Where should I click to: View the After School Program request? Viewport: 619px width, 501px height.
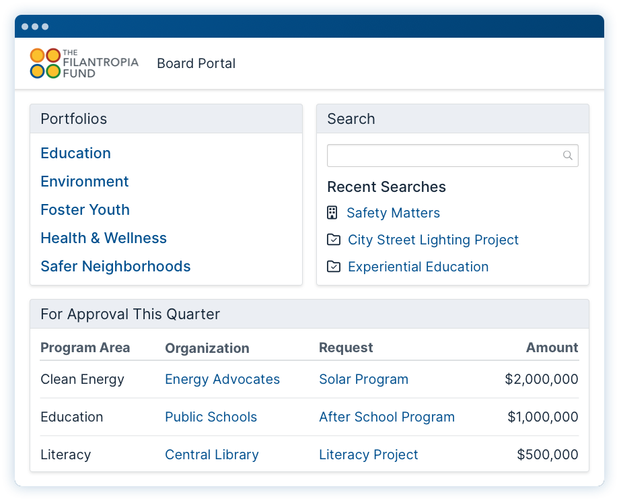tap(387, 417)
